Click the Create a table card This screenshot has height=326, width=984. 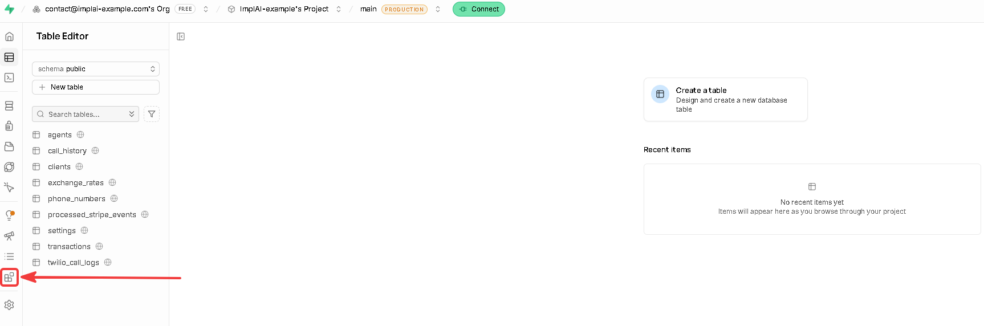(725, 99)
